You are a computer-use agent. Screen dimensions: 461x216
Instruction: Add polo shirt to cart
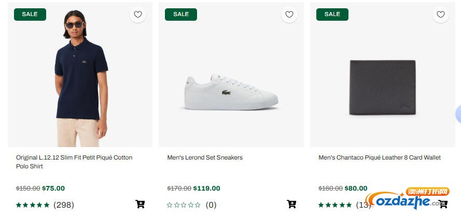(140, 204)
